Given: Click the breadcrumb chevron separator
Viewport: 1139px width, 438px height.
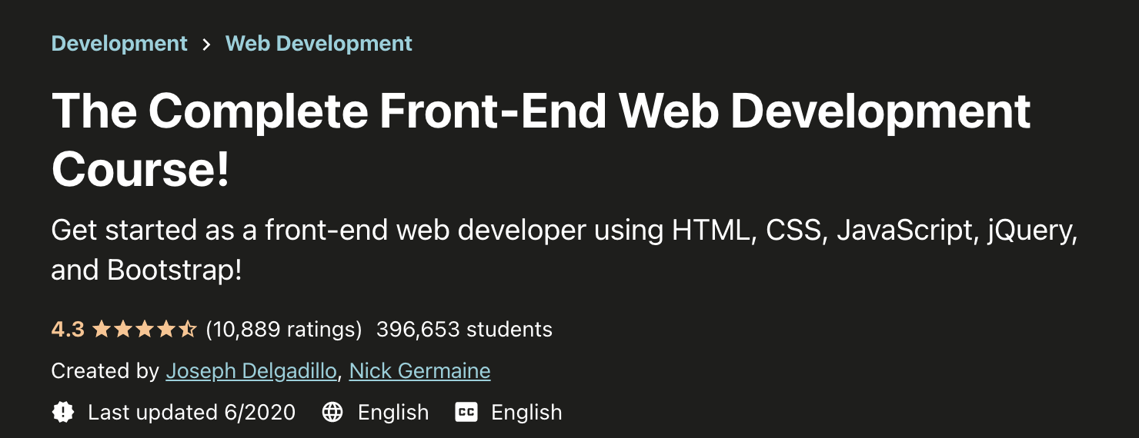Looking at the screenshot, I should [x=206, y=45].
